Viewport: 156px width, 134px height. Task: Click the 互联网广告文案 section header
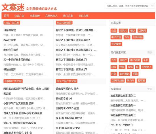[13, 81]
